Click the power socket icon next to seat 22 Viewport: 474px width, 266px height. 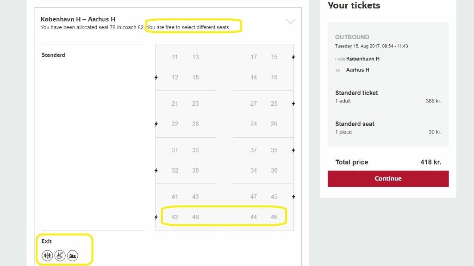(156, 124)
